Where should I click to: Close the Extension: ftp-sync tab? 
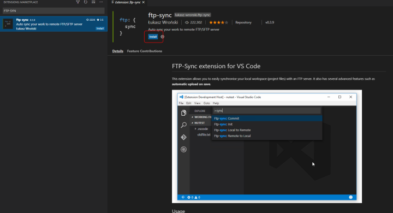pyautogui.click(x=144, y=2)
